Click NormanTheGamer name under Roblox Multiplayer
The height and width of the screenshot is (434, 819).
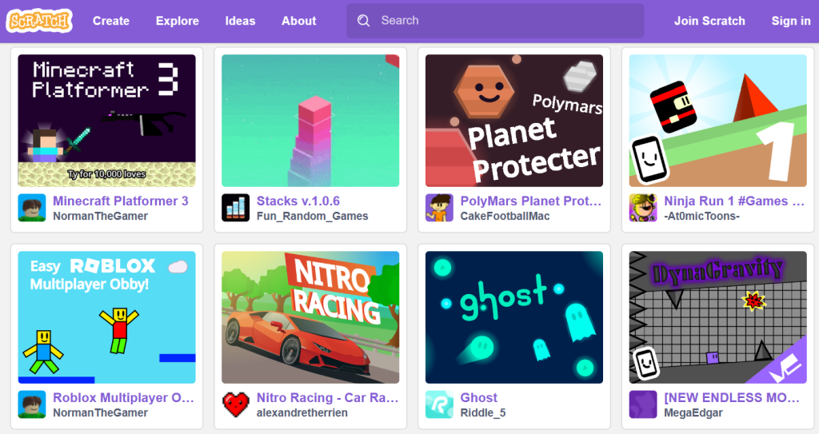pos(100,413)
